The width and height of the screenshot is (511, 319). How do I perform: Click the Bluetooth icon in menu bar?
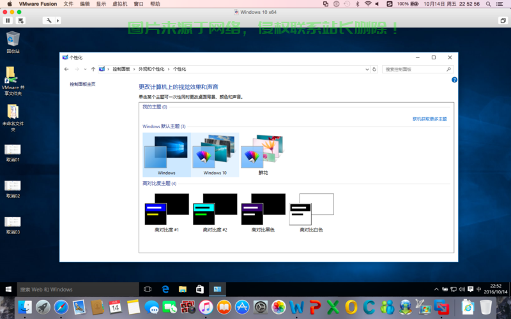coord(358,4)
